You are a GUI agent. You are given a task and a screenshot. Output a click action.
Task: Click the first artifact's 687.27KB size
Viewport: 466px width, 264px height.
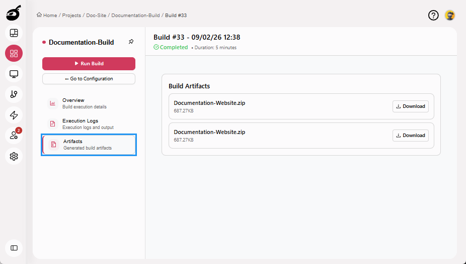coord(184,111)
